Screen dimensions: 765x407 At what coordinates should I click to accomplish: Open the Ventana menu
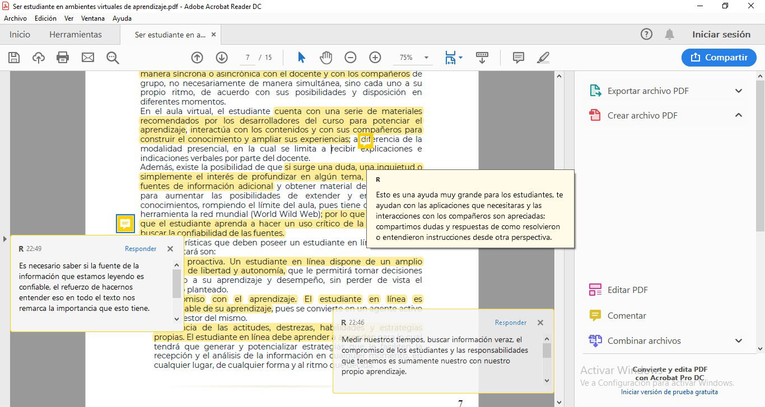click(x=93, y=18)
